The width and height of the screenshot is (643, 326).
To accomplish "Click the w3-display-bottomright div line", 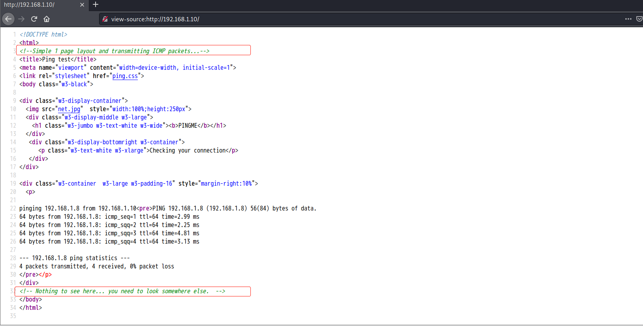I will click(x=107, y=142).
